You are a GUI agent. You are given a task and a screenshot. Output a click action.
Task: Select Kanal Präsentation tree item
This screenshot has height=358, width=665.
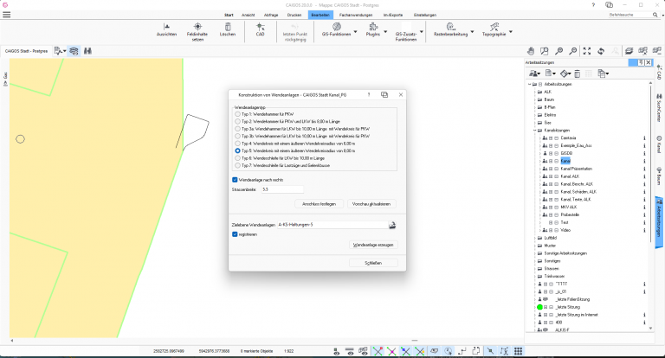(577, 169)
